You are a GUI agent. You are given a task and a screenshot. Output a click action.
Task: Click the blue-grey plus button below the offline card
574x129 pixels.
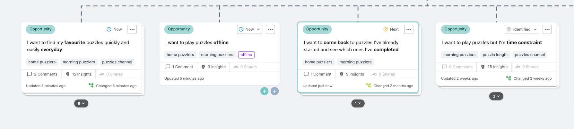click(274, 91)
